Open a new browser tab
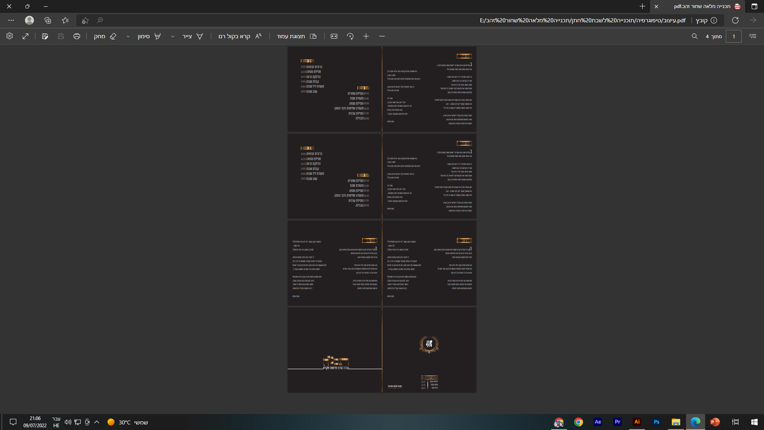The width and height of the screenshot is (764, 430). click(642, 6)
